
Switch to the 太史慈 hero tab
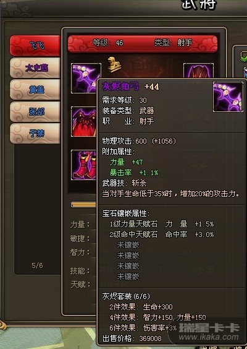click(35, 68)
